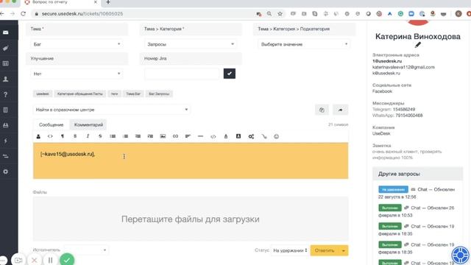Pause the screen recording
Viewport: 471px width, 265px height.
[x=51, y=260]
